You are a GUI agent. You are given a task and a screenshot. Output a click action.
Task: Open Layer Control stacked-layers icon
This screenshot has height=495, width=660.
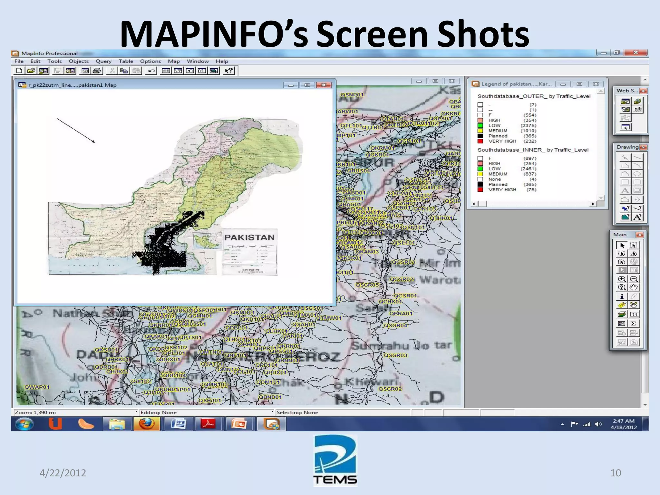pyautogui.click(x=622, y=314)
